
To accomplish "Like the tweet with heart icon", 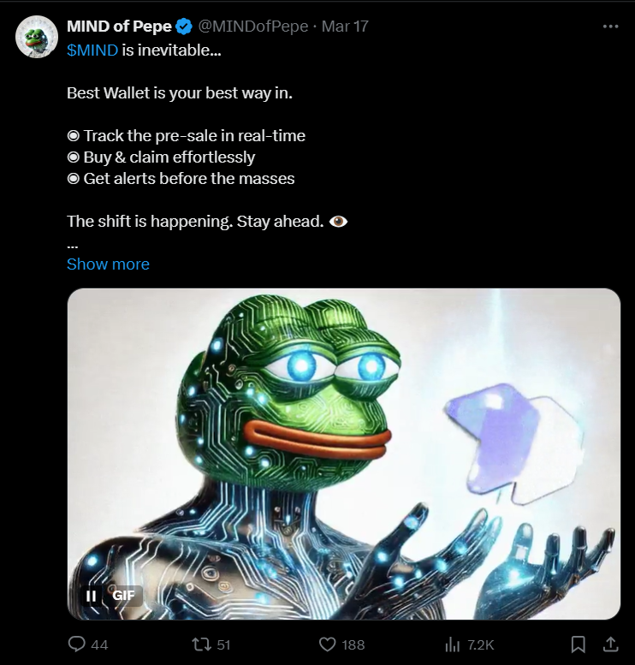I will (327, 644).
